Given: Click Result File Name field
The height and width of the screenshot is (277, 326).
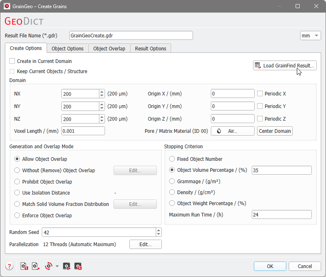Looking at the screenshot, I should (131, 35).
